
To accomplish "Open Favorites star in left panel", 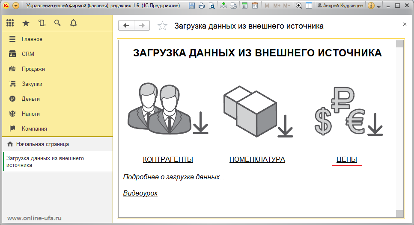I will click(x=26, y=23).
